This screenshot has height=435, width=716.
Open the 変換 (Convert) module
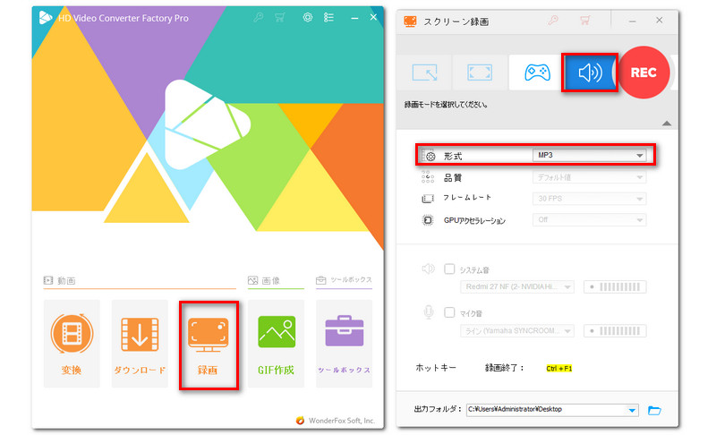point(72,343)
